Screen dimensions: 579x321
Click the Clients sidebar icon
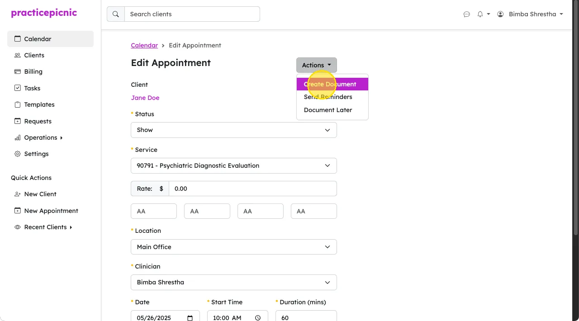click(18, 55)
